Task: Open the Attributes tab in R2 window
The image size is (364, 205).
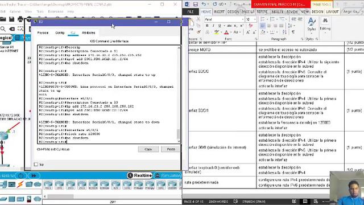Action: (89, 33)
